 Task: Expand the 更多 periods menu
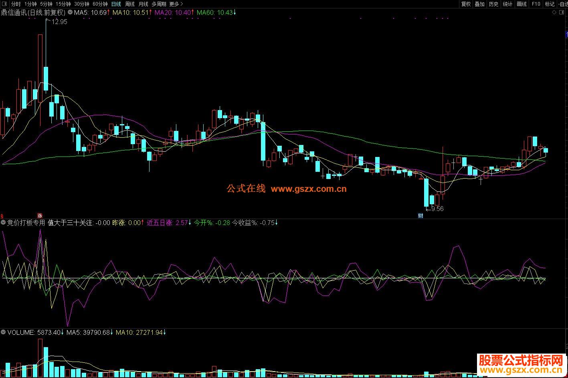[176, 4]
